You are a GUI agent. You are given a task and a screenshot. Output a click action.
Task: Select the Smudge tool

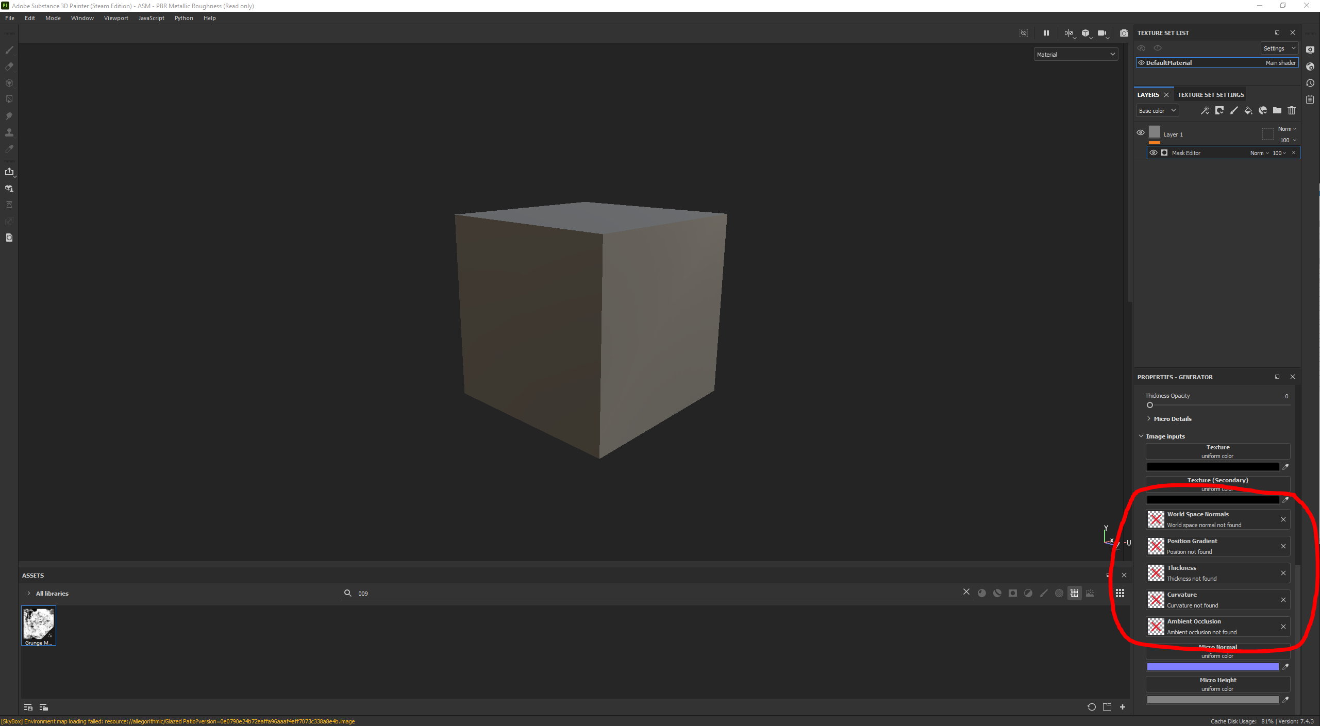9,116
